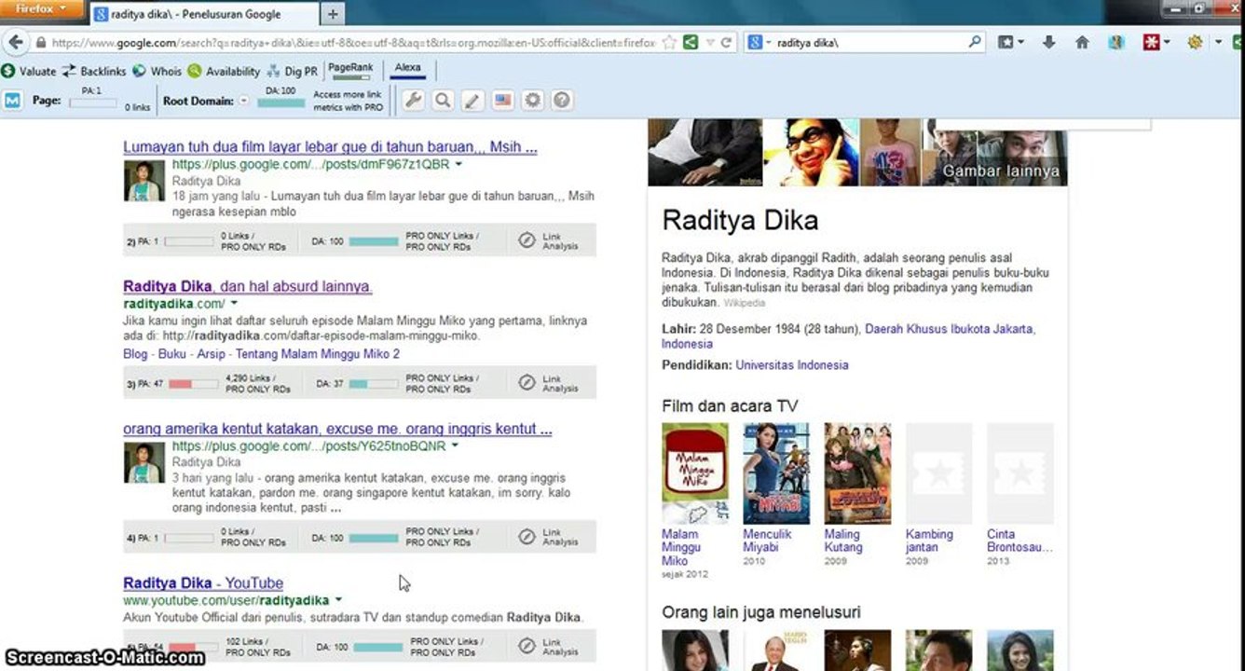
Task: Click Dig PR in the SEO toolbar
Action: point(292,71)
